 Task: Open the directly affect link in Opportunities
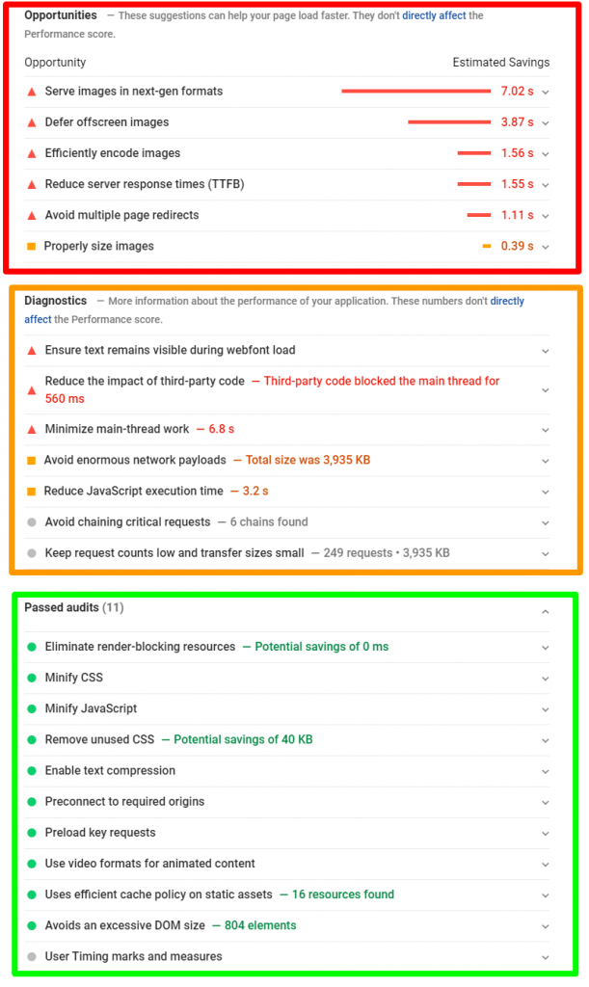pos(434,15)
